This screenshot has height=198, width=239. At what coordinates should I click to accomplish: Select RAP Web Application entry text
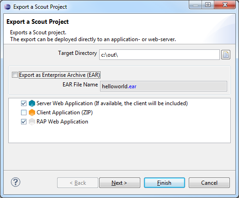[x=62, y=122]
